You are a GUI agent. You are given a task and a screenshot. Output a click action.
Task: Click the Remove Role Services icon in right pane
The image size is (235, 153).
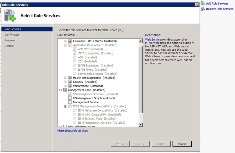click(x=203, y=9)
